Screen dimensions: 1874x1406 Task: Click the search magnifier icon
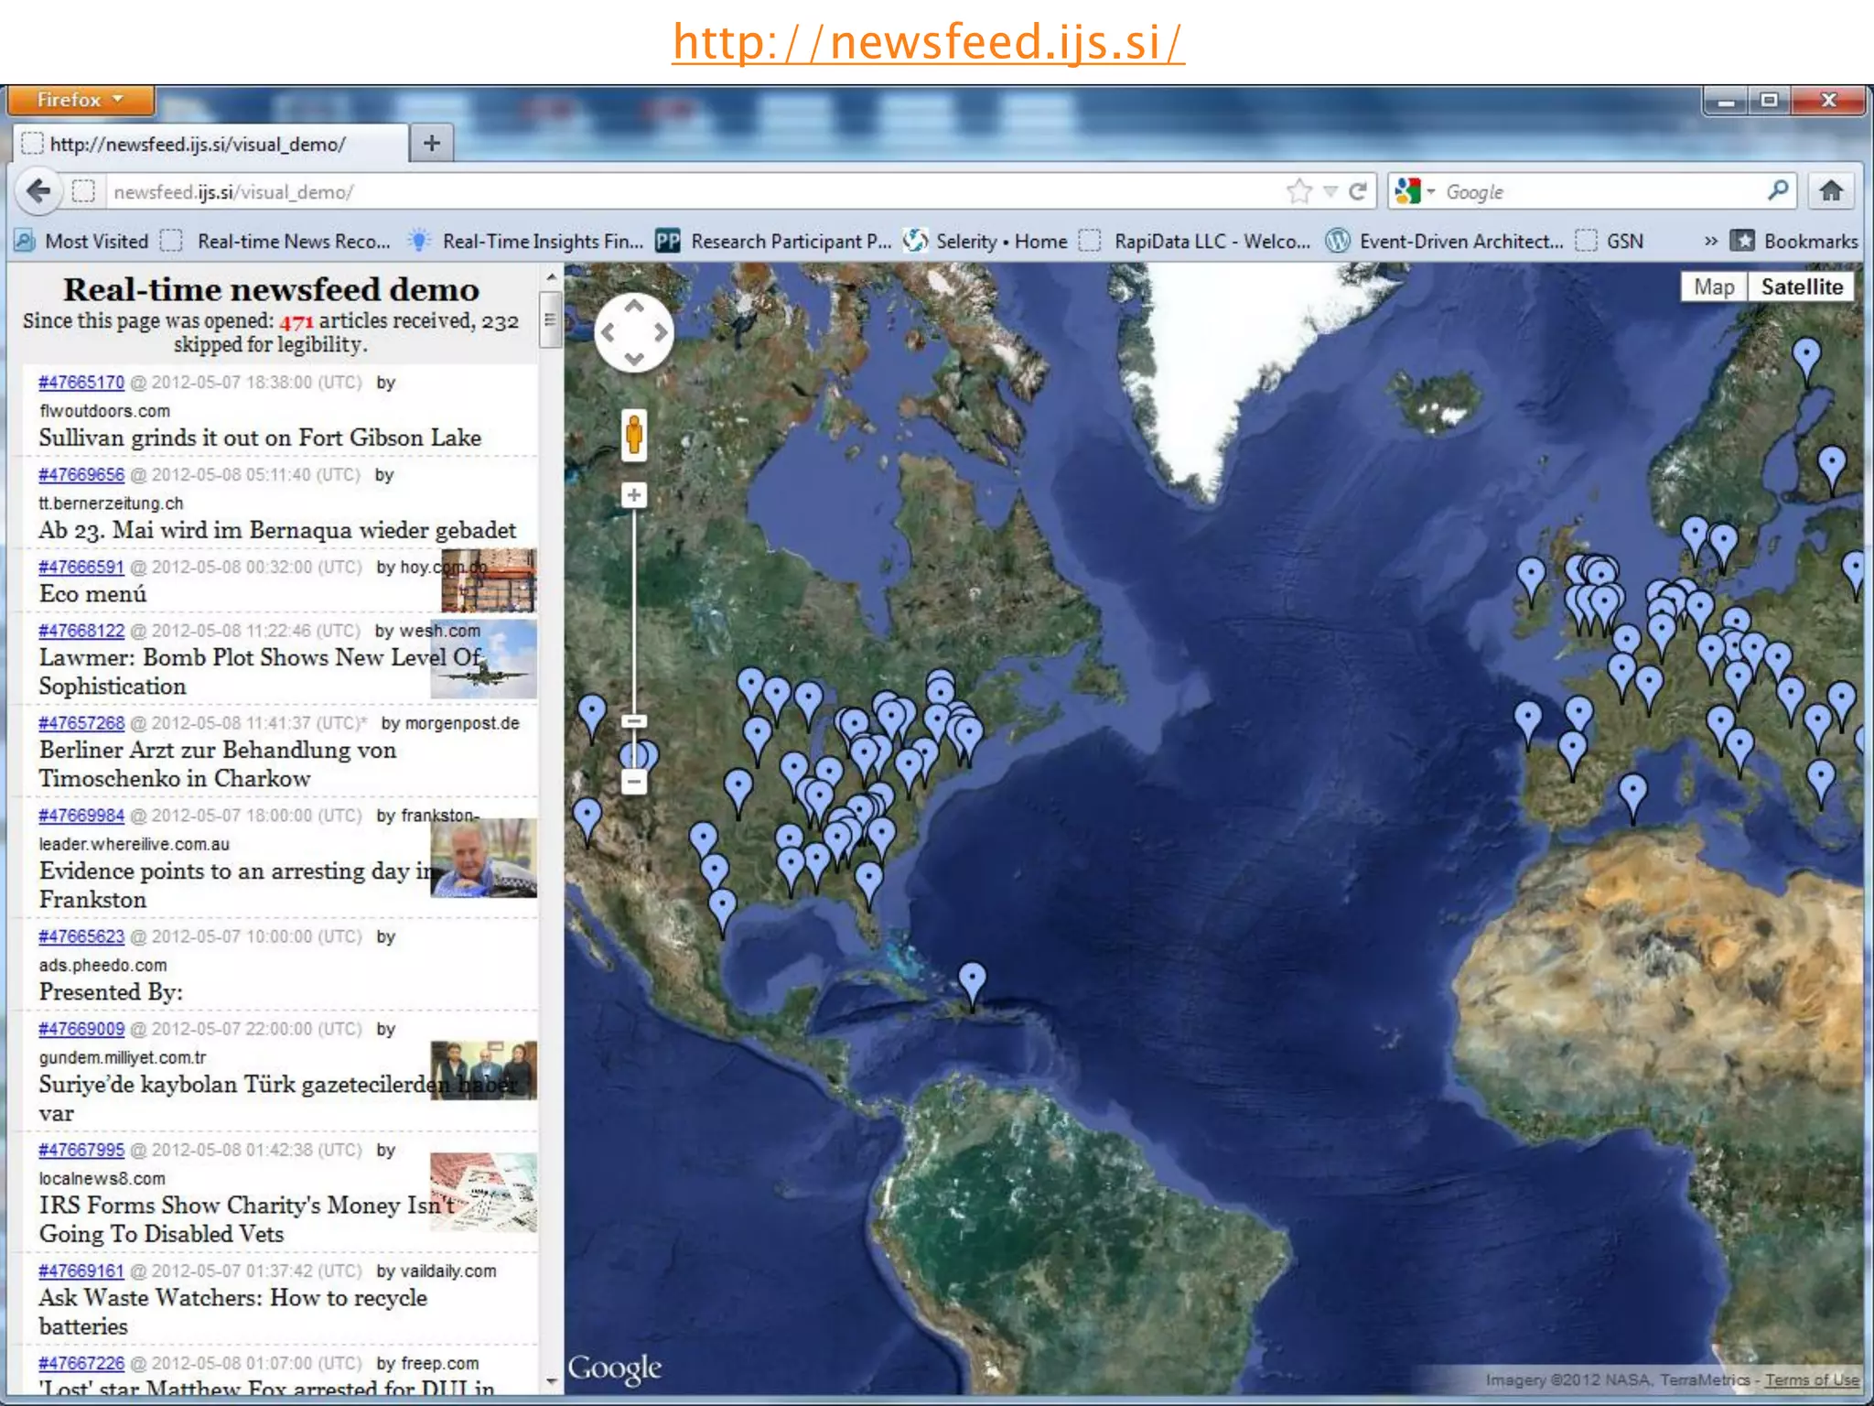(1777, 190)
